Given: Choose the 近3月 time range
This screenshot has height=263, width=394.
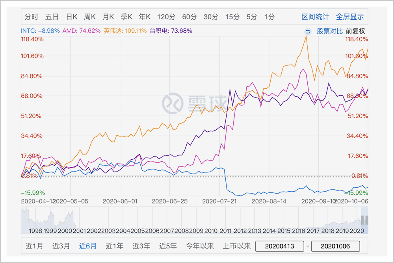Looking at the screenshot, I should [x=61, y=246].
